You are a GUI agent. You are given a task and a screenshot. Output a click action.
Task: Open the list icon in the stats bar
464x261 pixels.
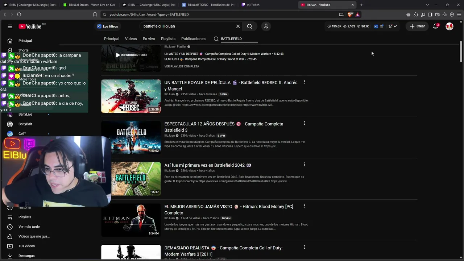pos(382,26)
